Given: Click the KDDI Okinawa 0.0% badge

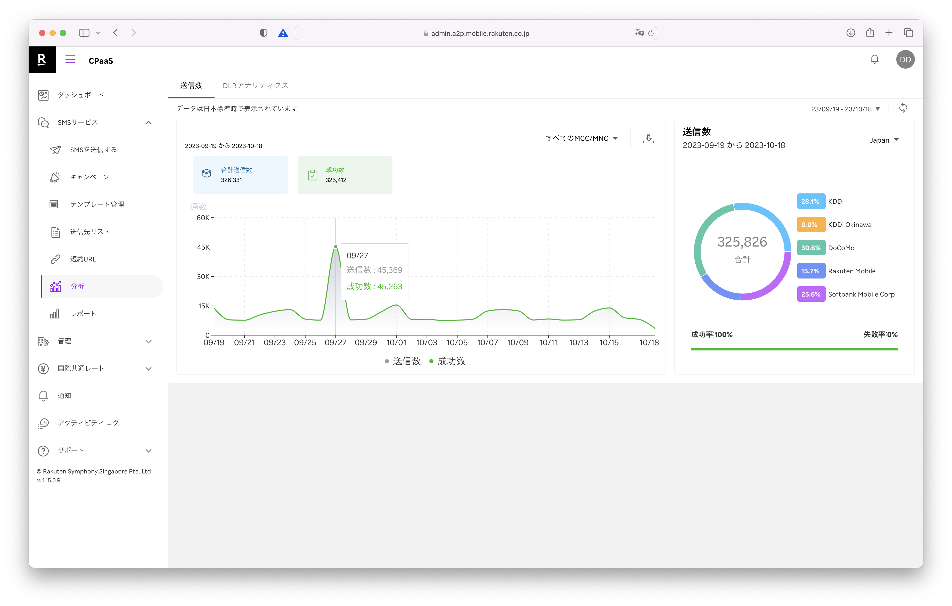Looking at the screenshot, I should [x=811, y=225].
